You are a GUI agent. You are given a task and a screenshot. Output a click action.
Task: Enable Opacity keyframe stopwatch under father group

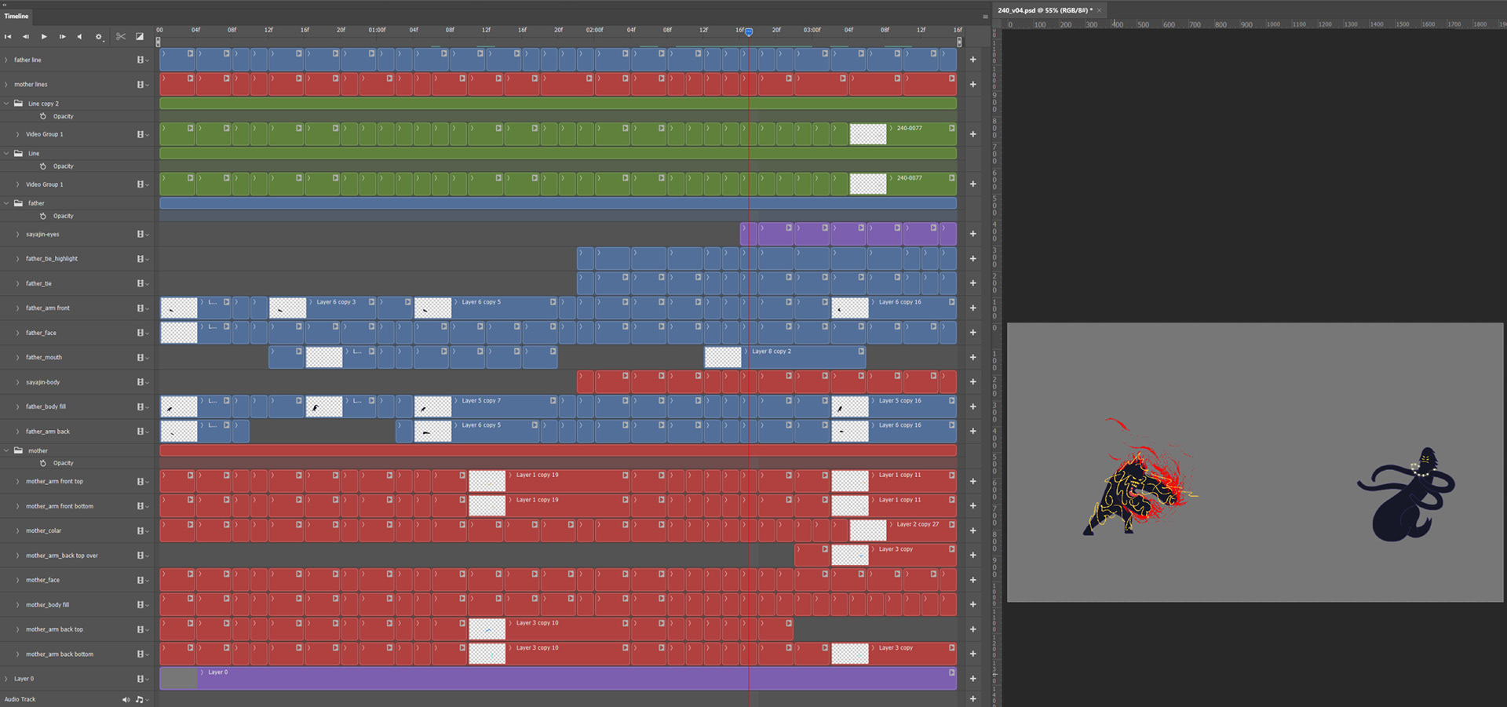[43, 216]
